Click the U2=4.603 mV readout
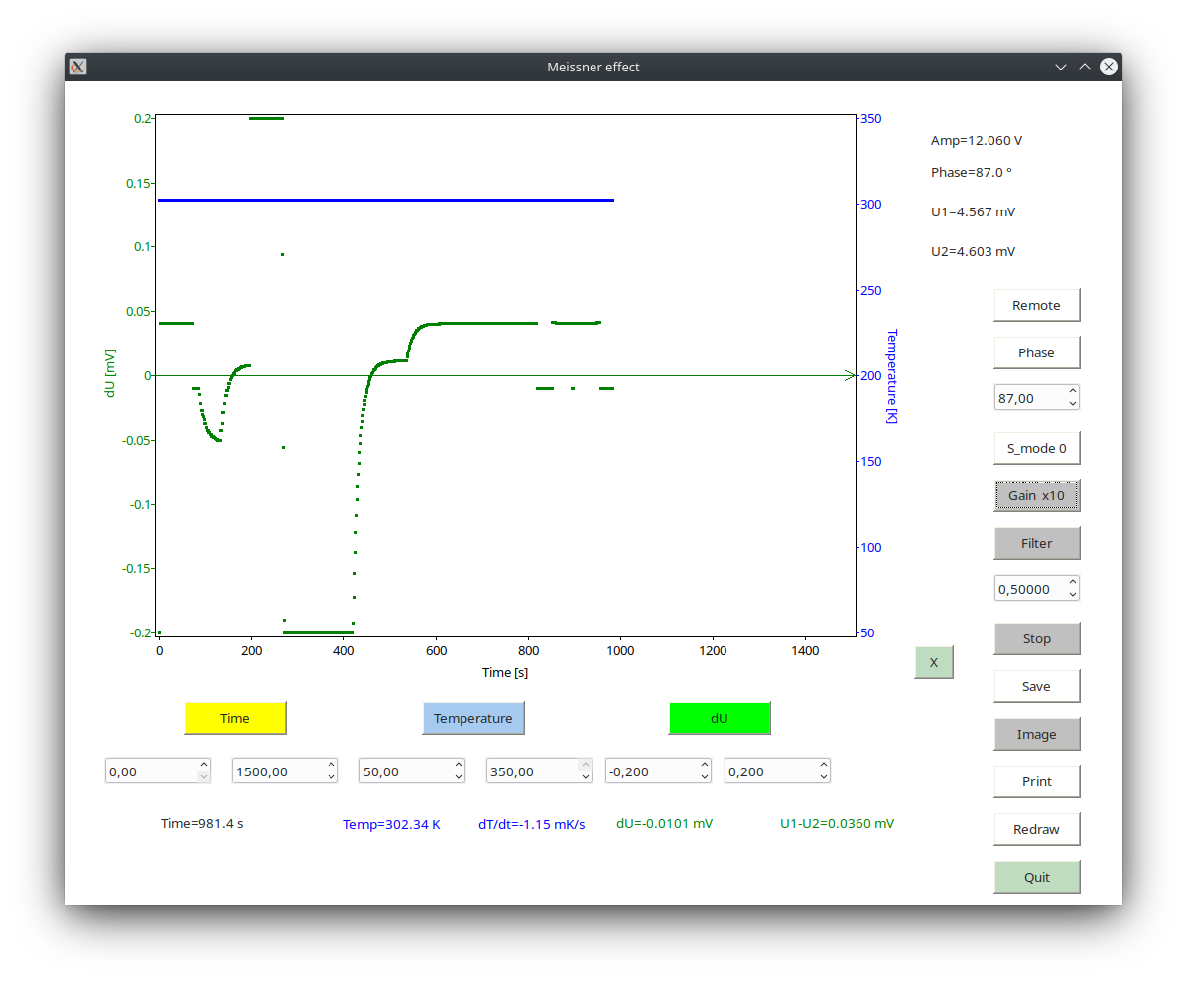This screenshot has height=981, width=1187. click(973, 251)
